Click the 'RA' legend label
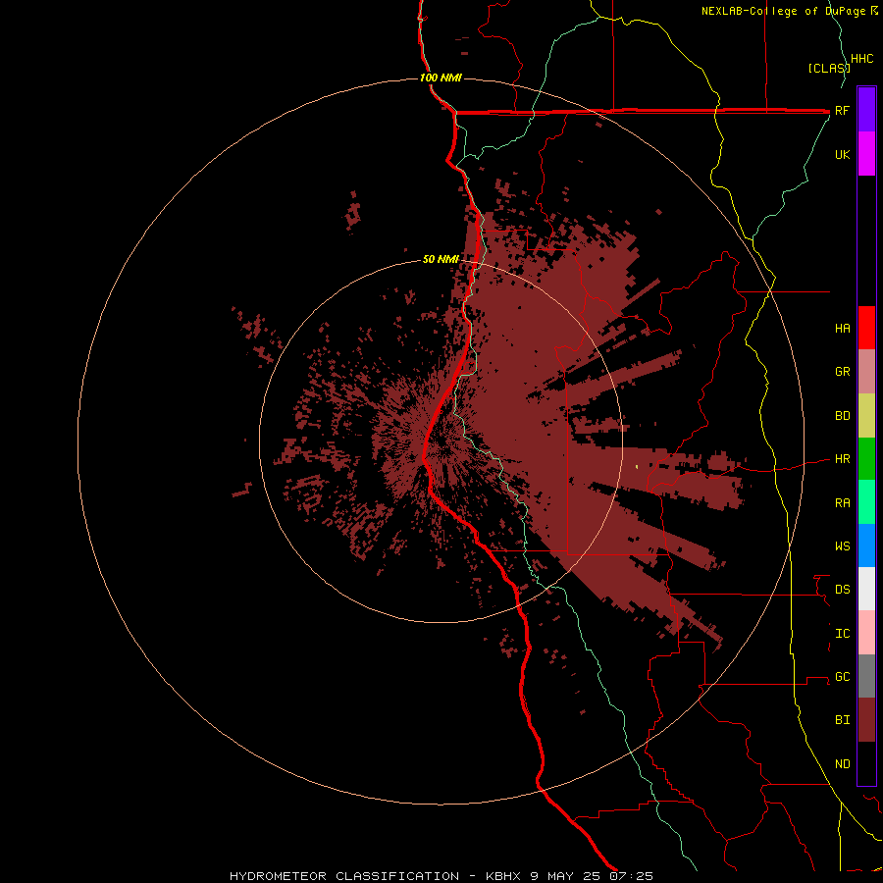This screenshot has height=883, width=883. pyautogui.click(x=842, y=503)
